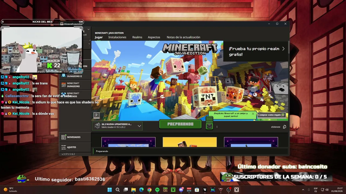Show hidden system tray icons

tap(303, 190)
